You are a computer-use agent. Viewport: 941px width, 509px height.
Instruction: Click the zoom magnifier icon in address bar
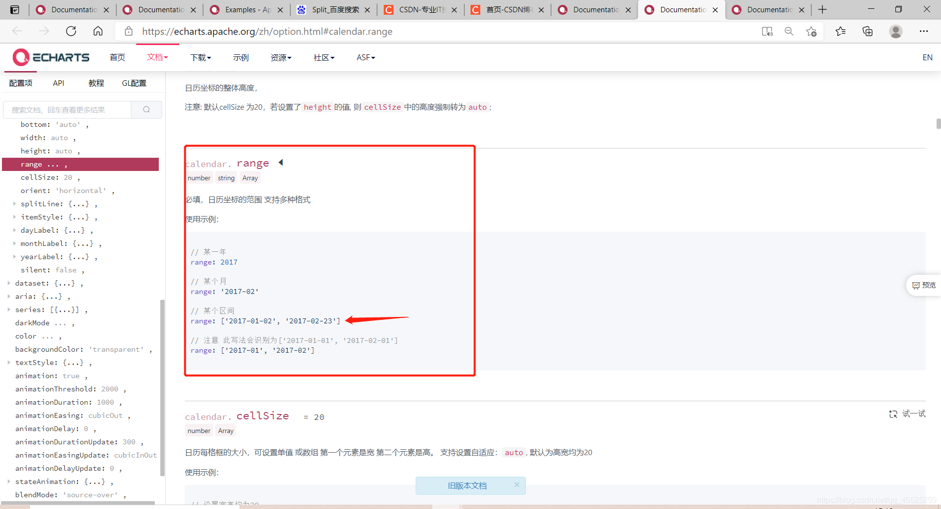coord(789,31)
